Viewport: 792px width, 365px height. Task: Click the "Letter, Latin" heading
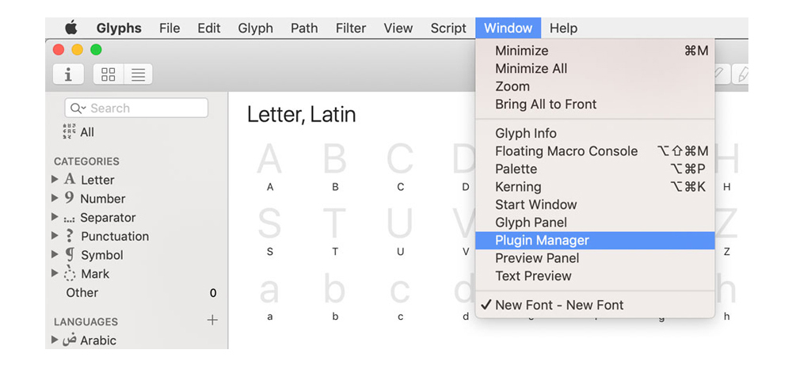(301, 115)
